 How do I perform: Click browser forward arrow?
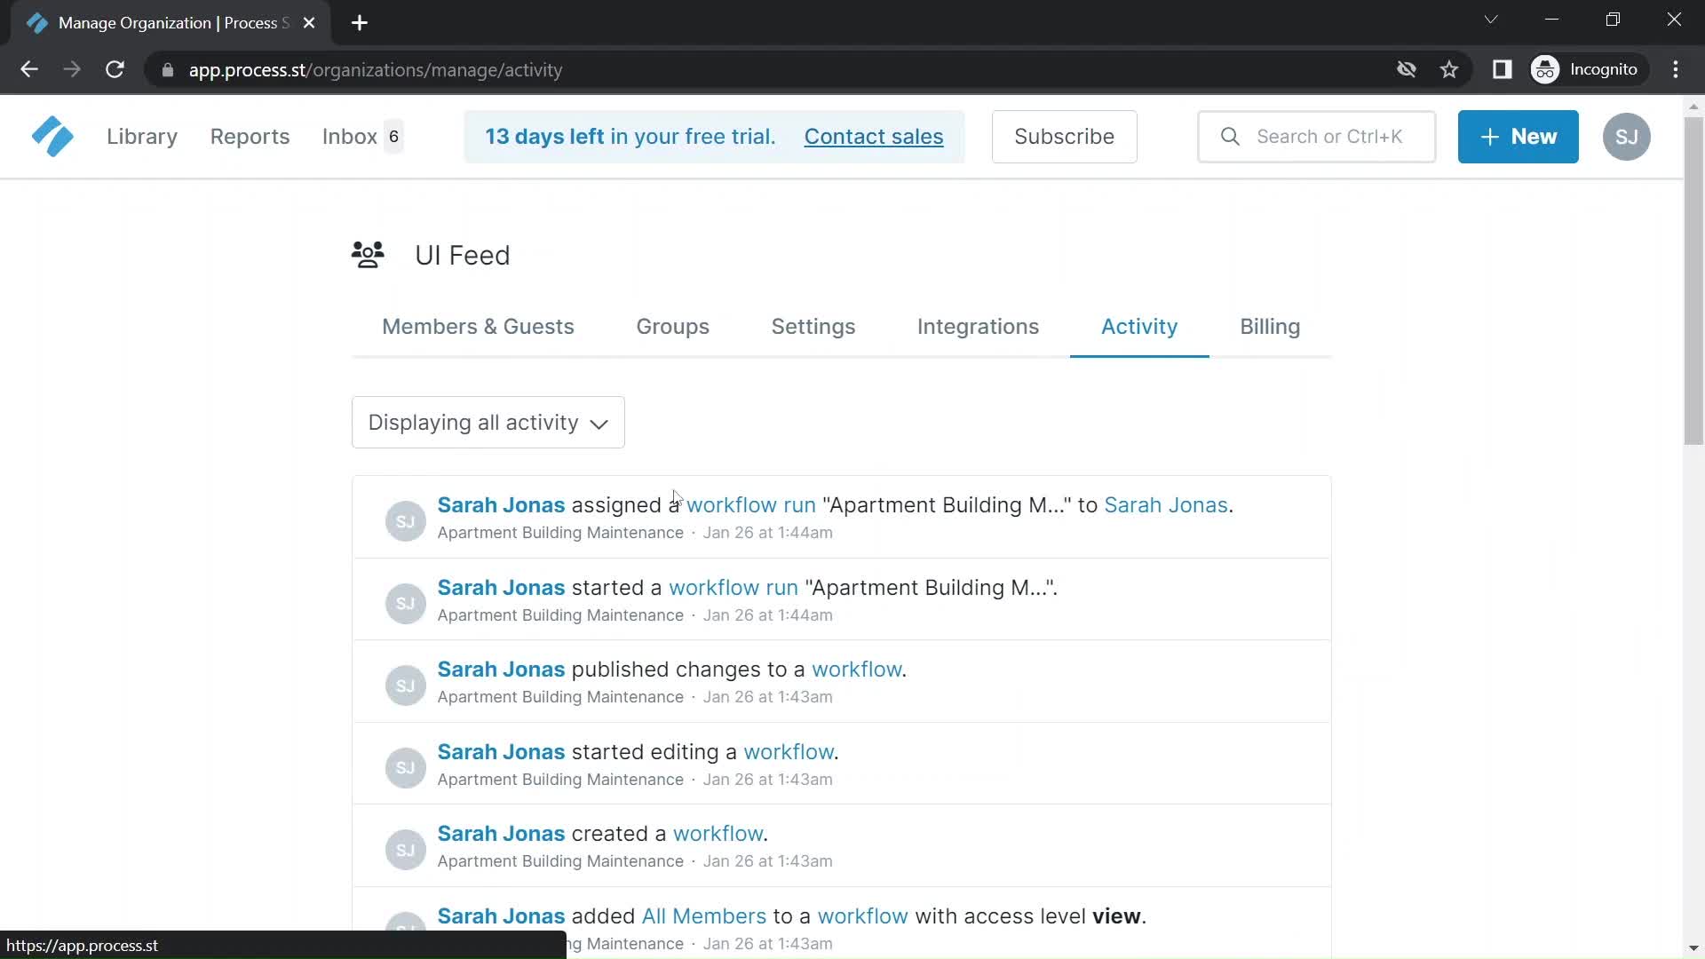coord(72,69)
